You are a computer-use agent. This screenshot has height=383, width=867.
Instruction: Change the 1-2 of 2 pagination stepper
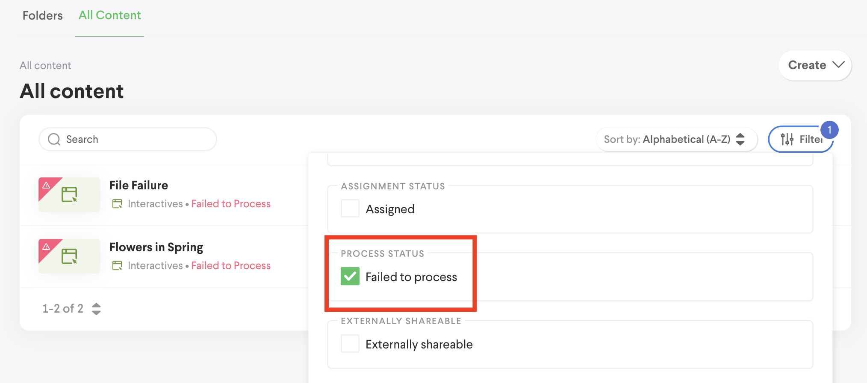[x=97, y=309]
